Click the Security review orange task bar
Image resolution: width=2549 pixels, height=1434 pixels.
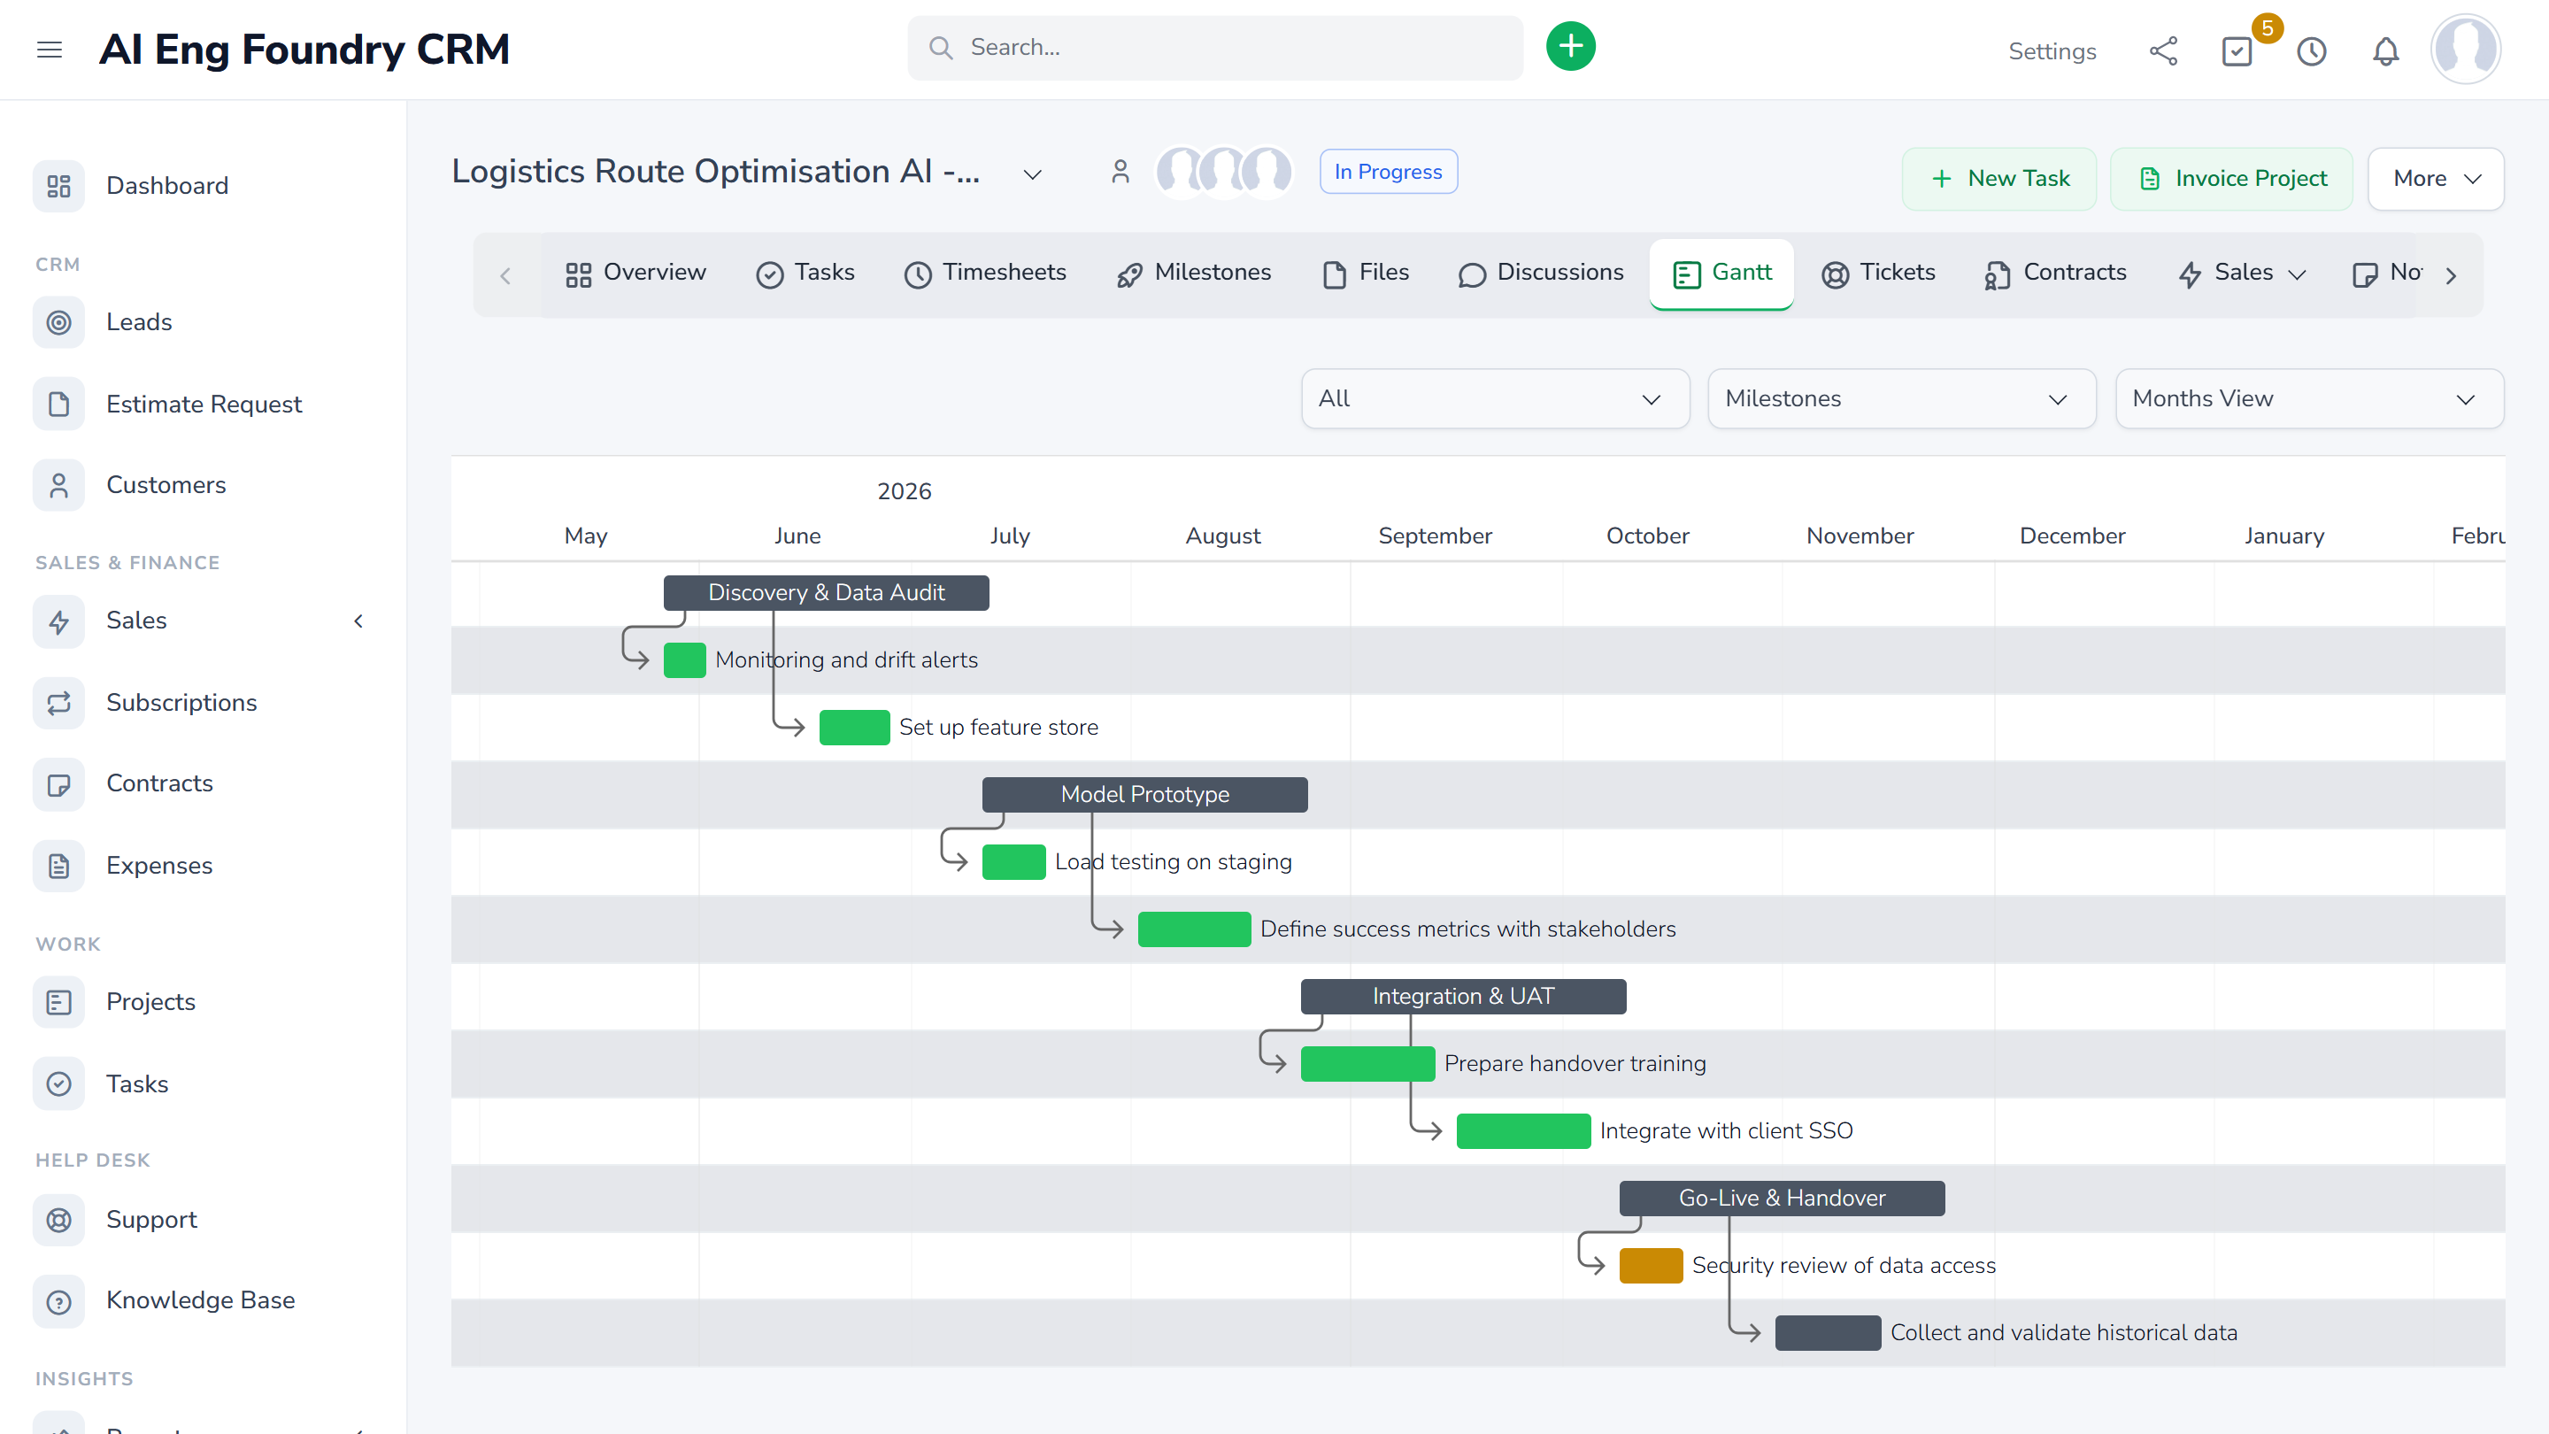1651,1266
